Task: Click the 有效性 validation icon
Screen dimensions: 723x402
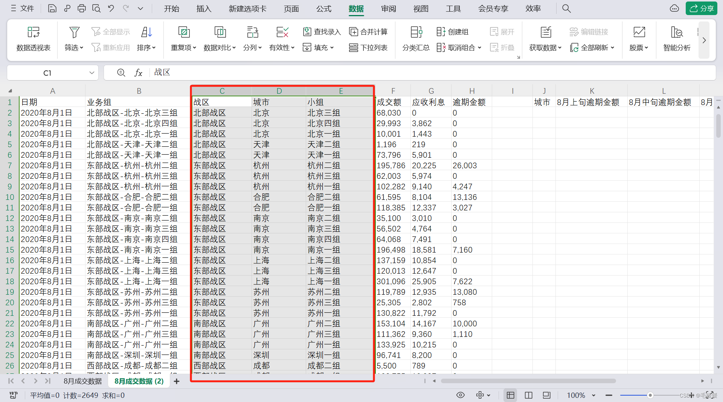Action: click(x=282, y=32)
